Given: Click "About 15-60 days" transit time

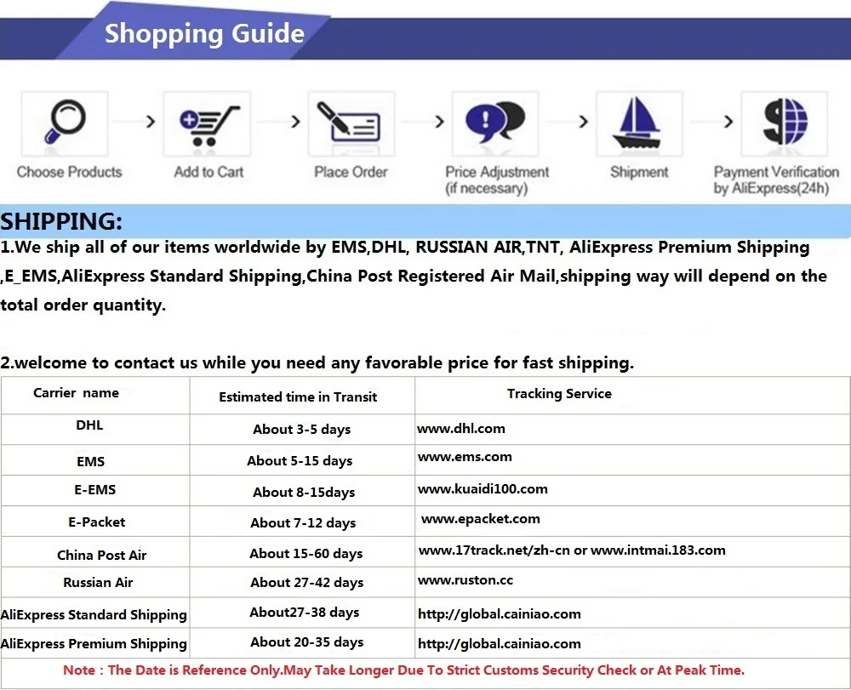Looking at the screenshot, I should 306,554.
